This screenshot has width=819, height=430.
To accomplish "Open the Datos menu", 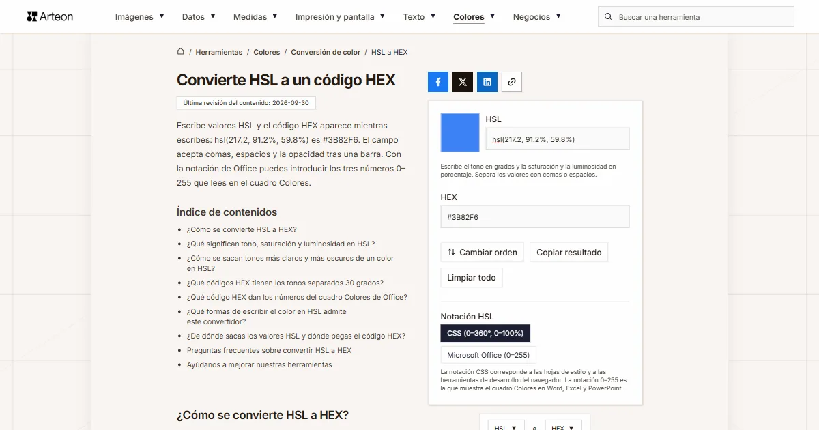I will tap(199, 17).
